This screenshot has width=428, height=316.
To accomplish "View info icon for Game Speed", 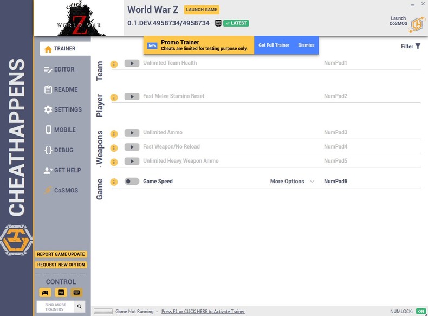I will [x=114, y=182].
